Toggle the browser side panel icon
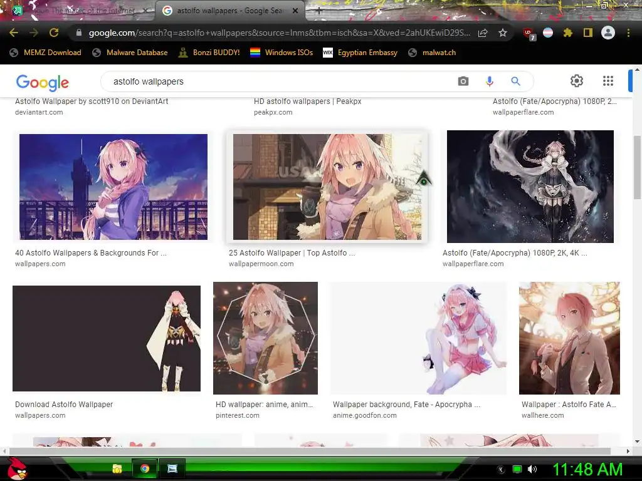 pos(587,33)
